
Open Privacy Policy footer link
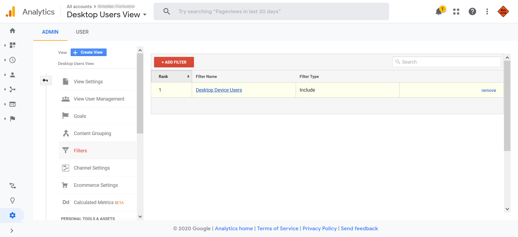(x=320, y=228)
